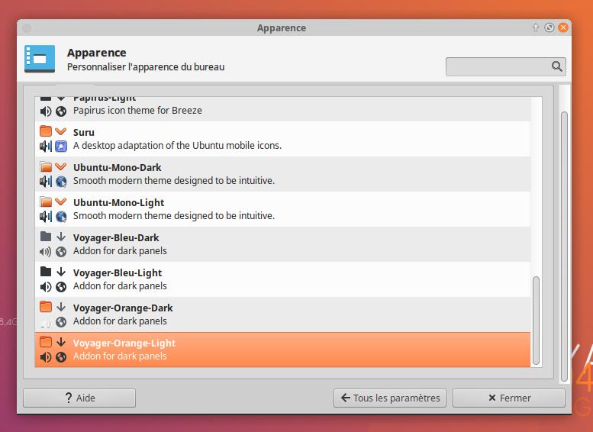Viewport: 593px width, 432px height.
Task: Click the globe icon in Voyager-Orange-Dark row
Action: tap(61, 322)
